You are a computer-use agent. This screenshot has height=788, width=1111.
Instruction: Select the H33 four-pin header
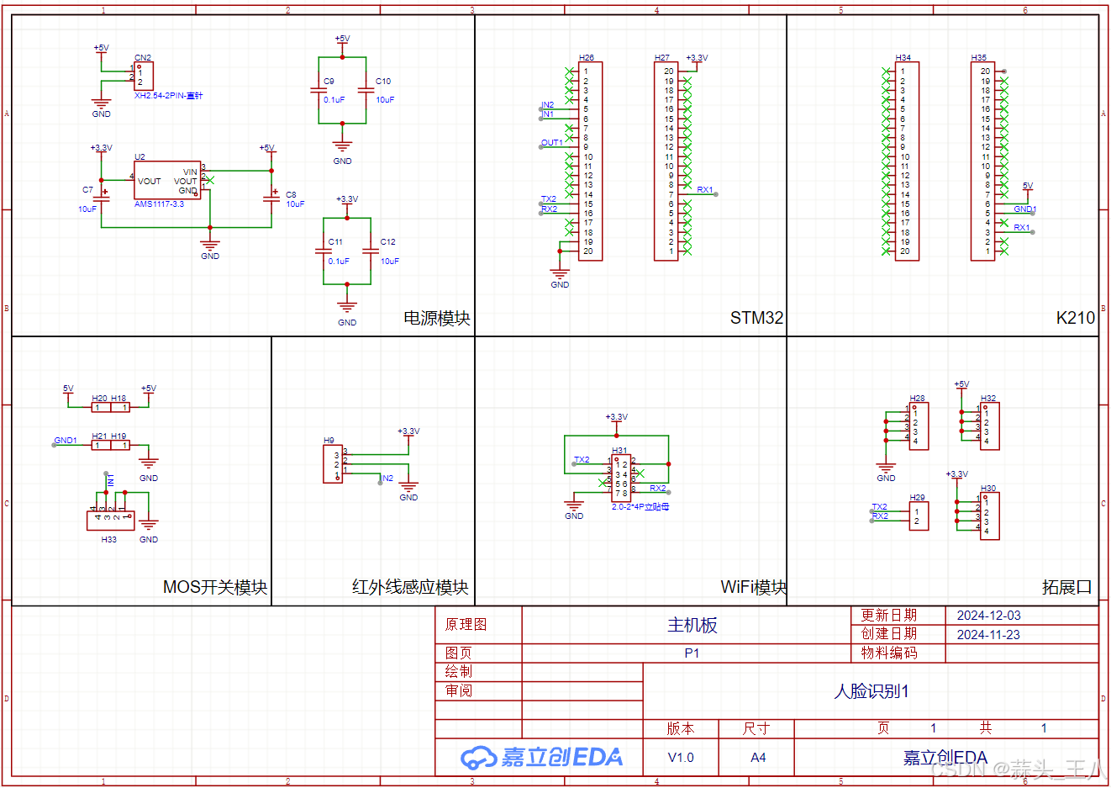click(110, 520)
